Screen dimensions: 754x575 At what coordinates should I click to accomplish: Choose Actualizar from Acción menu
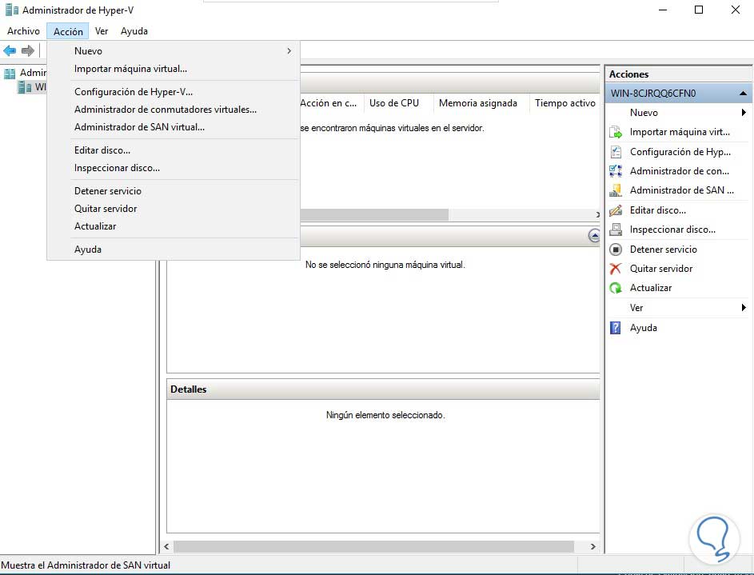174,226
